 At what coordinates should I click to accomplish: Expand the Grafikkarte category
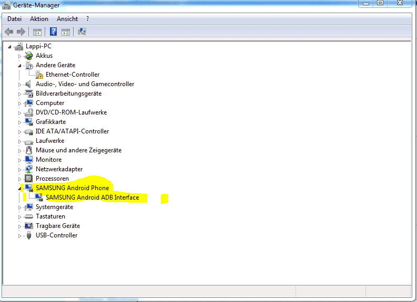(19, 122)
